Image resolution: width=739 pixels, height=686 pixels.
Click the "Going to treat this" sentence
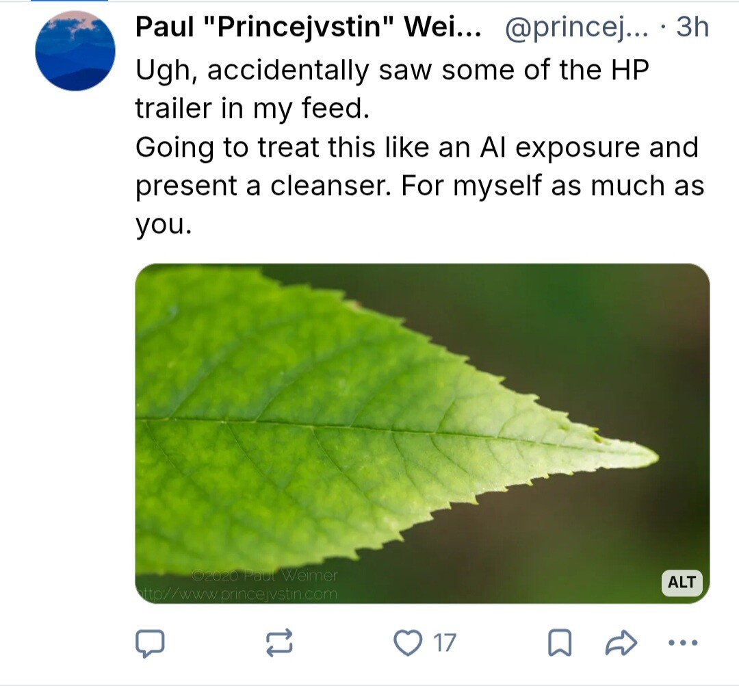(416, 147)
